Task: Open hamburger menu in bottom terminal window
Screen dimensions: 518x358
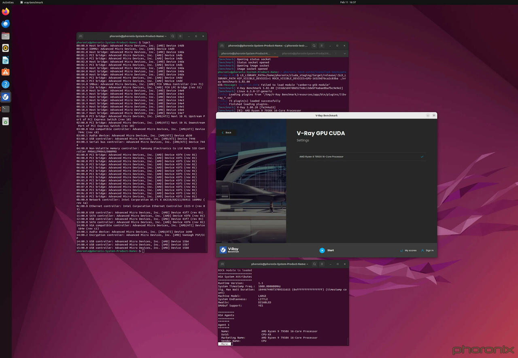Action: [322, 264]
